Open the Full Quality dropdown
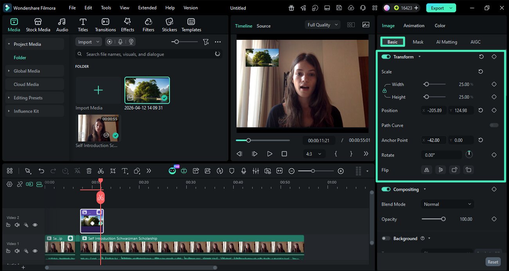Screen dimensions: 509x271 click(x=323, y=25)
